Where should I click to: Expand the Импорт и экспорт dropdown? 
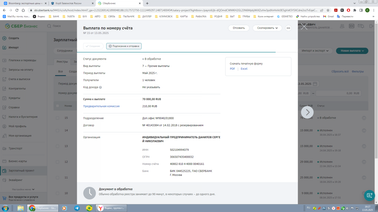coord(315,51)
